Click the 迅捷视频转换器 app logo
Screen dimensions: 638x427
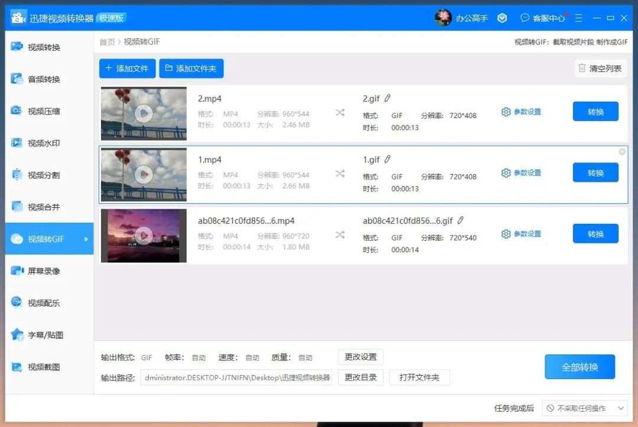point(18,18)
